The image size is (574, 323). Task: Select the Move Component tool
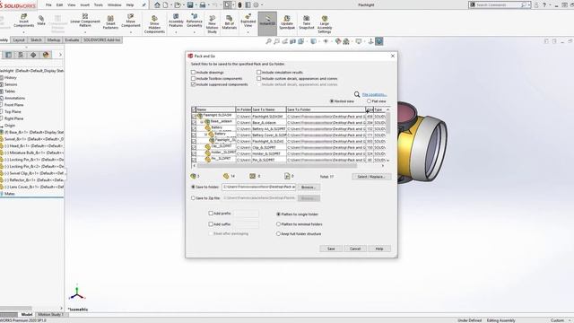131,21
